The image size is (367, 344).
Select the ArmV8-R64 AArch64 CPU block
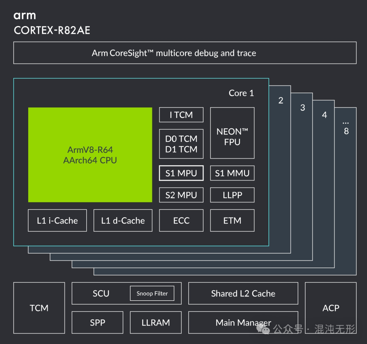pyautogui.click(x=90, y=155)
